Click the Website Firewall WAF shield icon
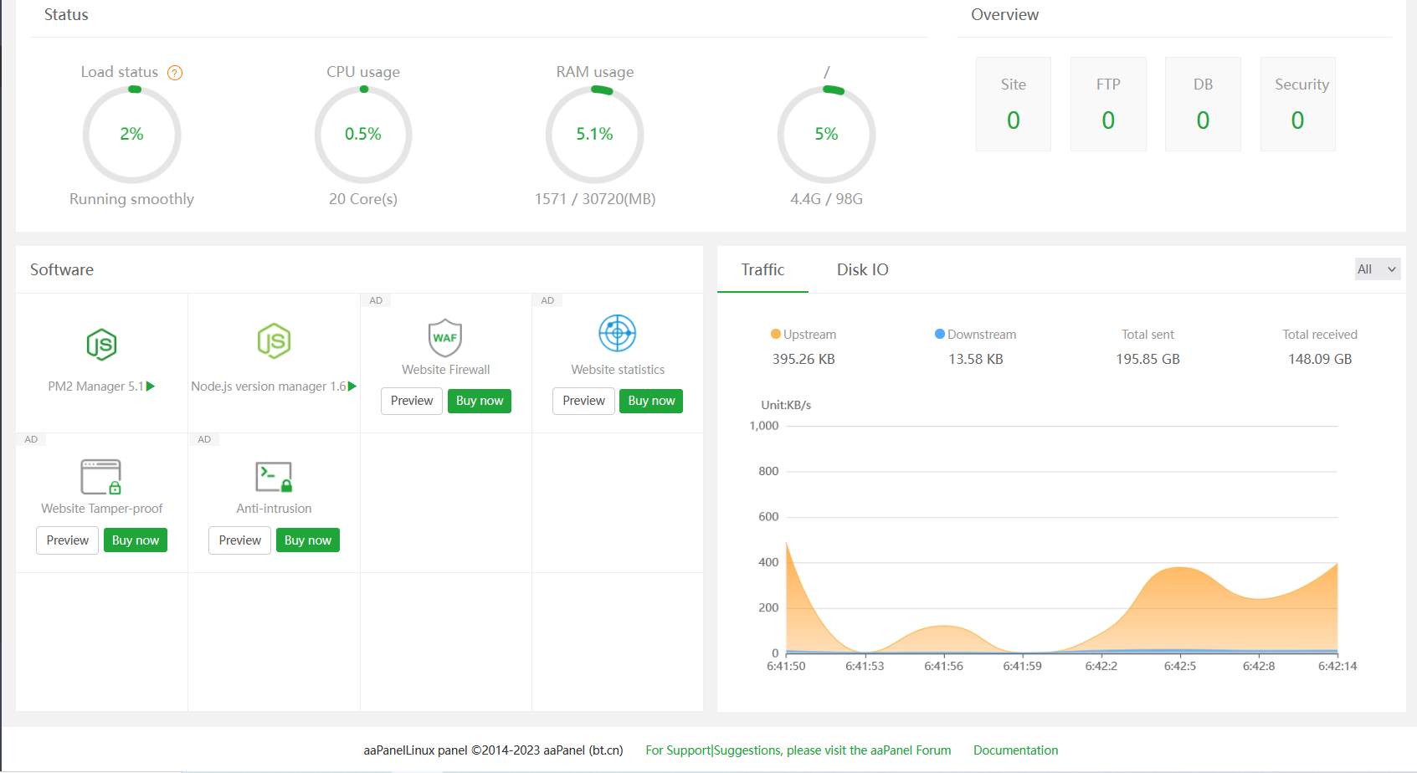The height and width of the screenshot is (773, 1417). tap(445, 338)
